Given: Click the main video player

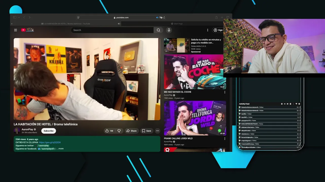Looking at the screenshot, I should [87, 79].
